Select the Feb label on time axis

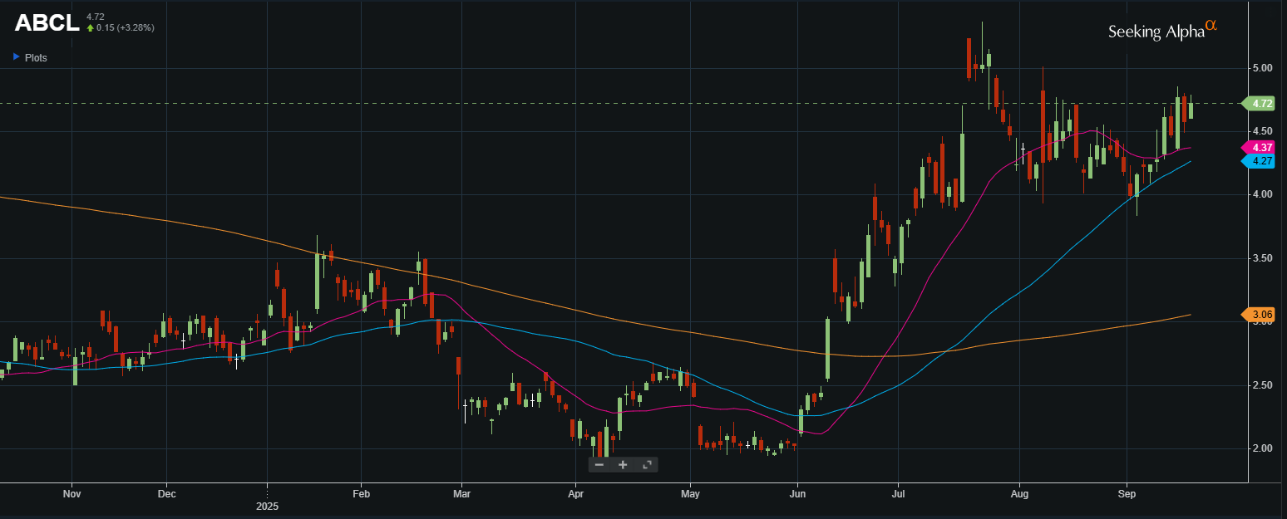361,494
